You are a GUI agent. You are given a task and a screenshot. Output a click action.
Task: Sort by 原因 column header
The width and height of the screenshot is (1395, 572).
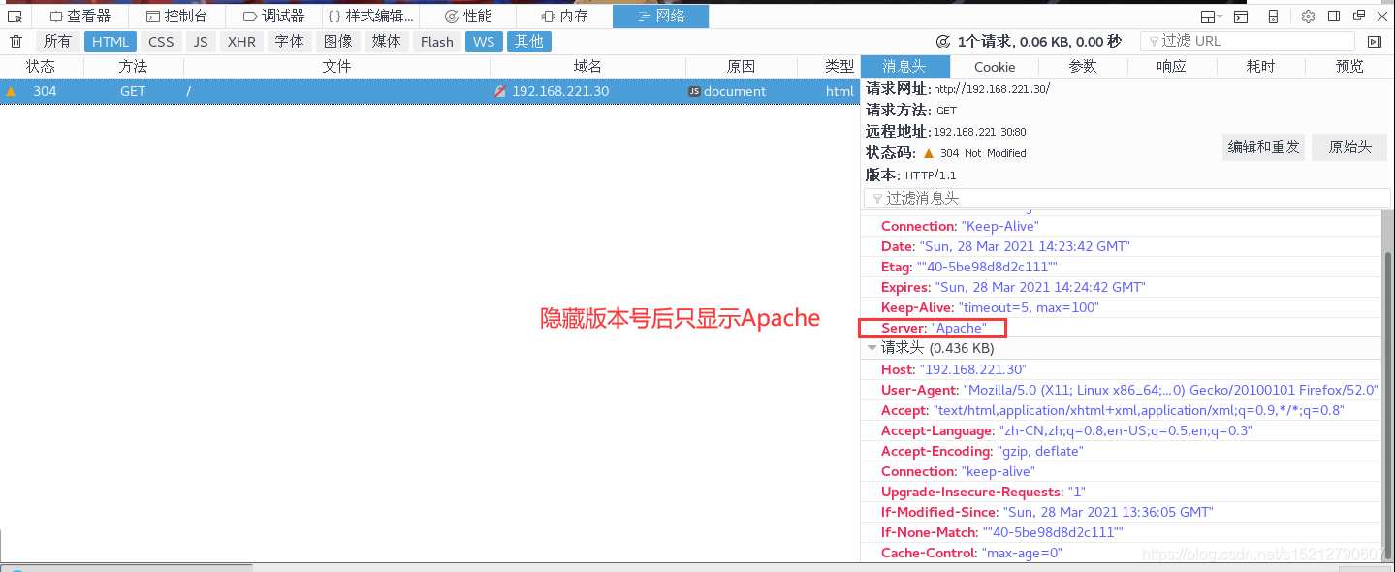tap(742, 66)
